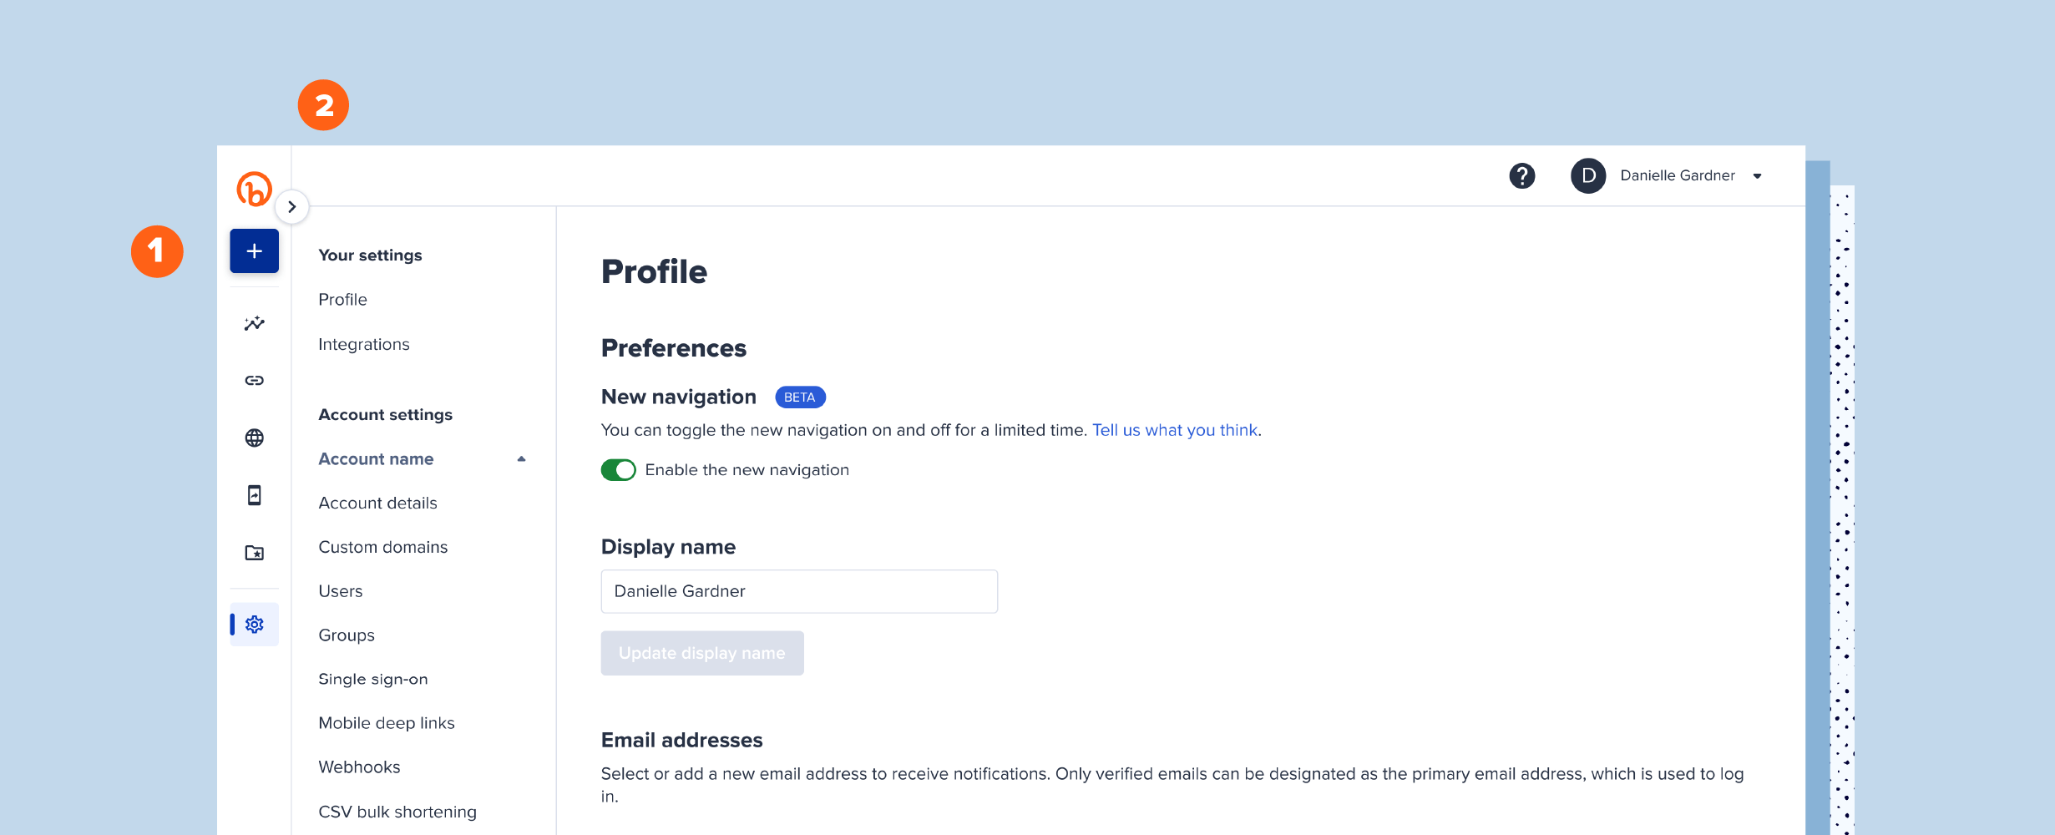
Task: Click the Update display name button
Action: click(x=701, y=653)
